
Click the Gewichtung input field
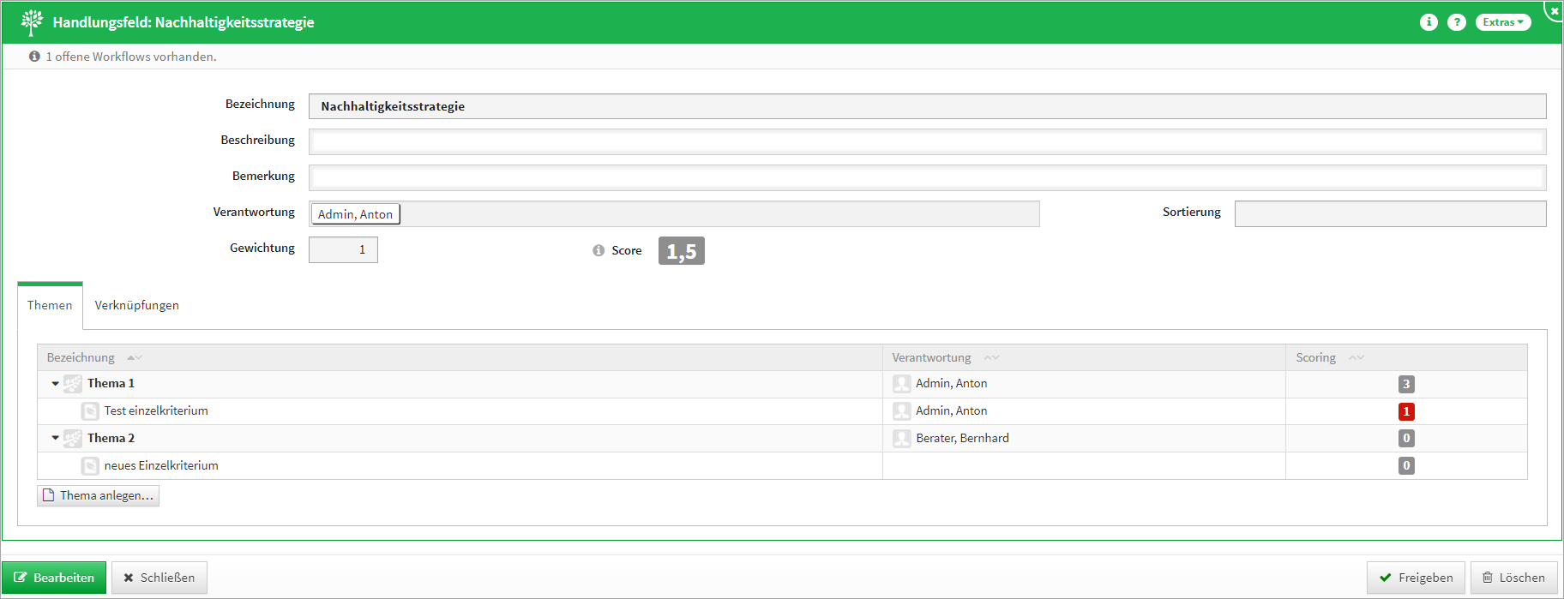[343, 250]
